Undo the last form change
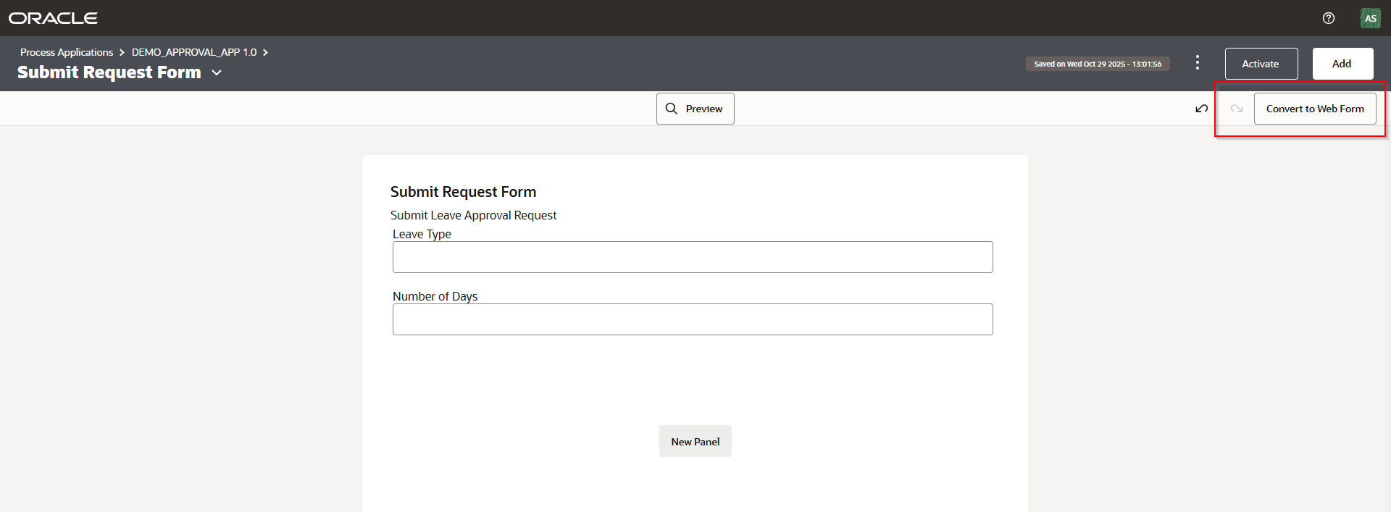Image resolution: width=1391 pixels, height=512 pixels. tap(1201, 109)
